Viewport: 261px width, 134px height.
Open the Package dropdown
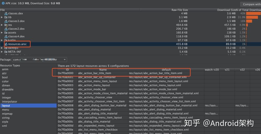click(39, 60)
